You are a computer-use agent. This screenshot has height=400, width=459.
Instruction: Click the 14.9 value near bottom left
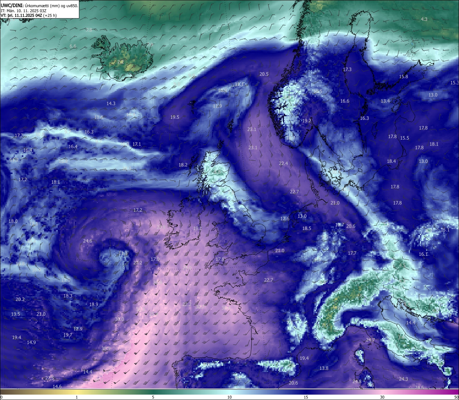click(x=31, y=342)
